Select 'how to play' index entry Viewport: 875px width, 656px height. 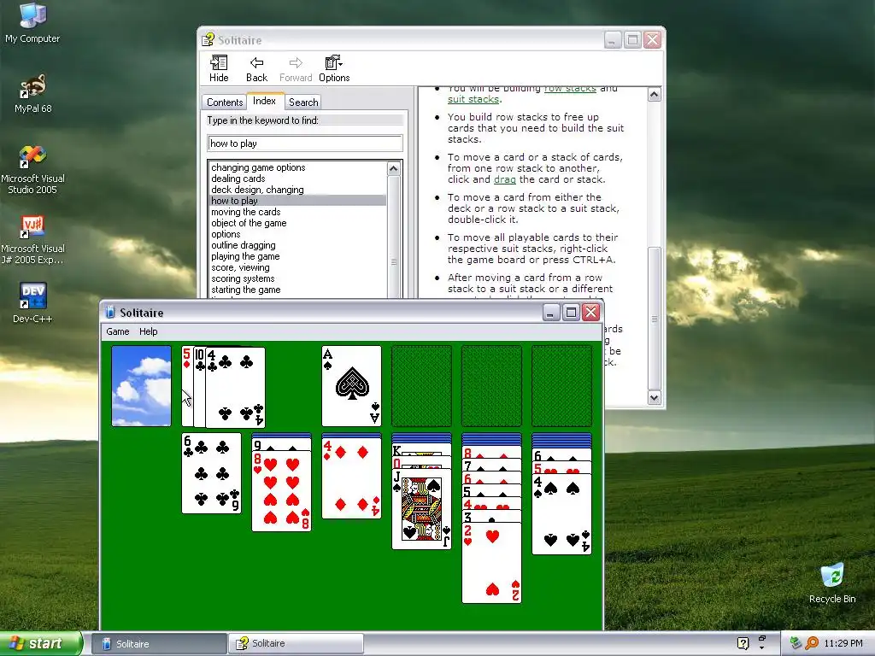(297, 201)
